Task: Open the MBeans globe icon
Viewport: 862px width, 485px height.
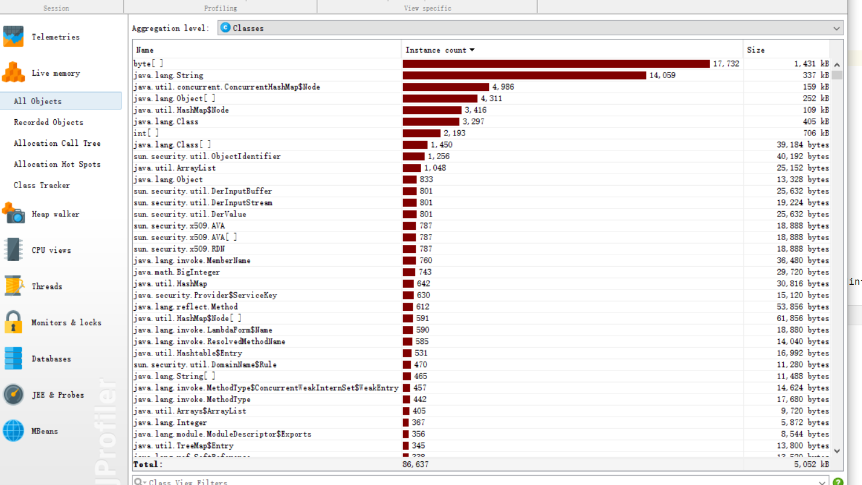Action: click(13, 431)
